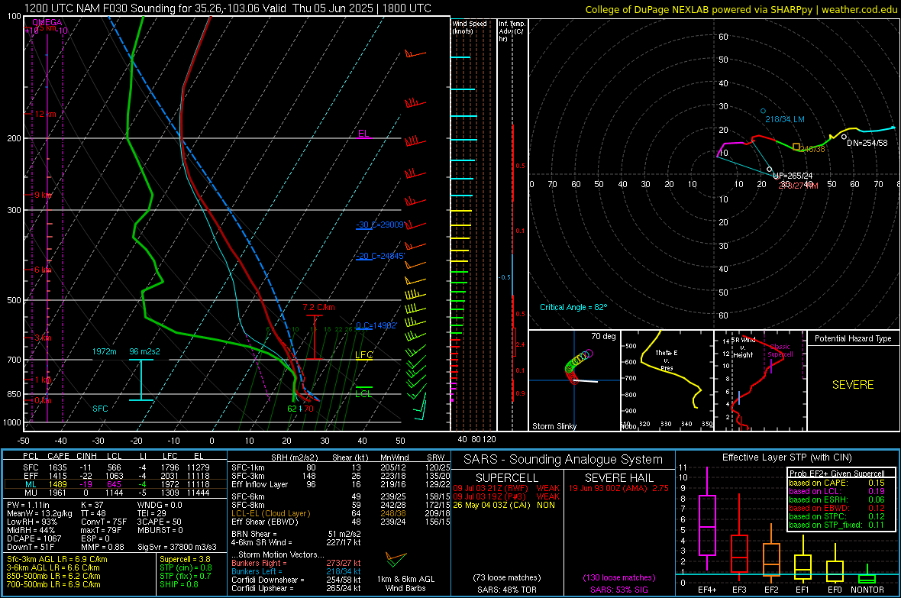
Task: Click the LFC label on the skew-T
Action: (x=363, y=355)
